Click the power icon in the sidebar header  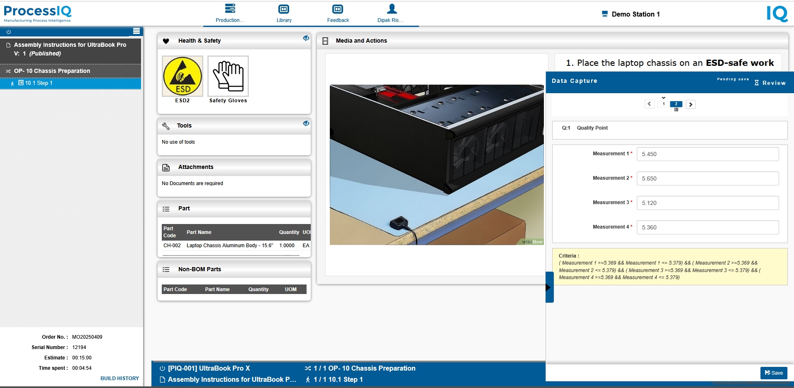(9, 32)
